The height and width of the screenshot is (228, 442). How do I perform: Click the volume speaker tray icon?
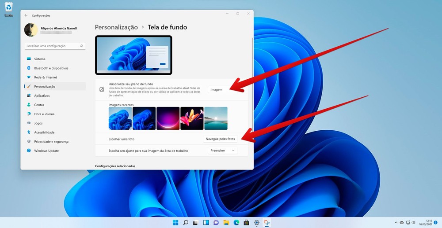click(413, 222)
